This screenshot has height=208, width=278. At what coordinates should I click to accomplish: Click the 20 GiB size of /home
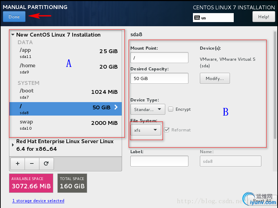point(109,67)
